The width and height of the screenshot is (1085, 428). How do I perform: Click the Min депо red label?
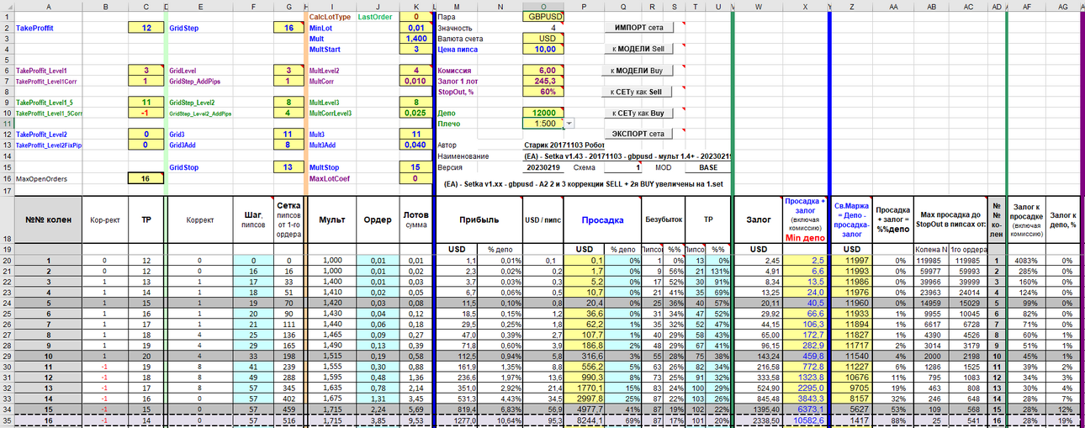805,239
